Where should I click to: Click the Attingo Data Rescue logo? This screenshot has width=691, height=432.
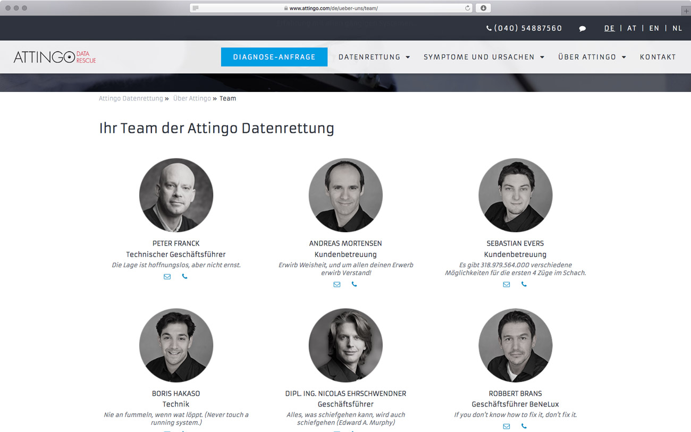(55, 57)
